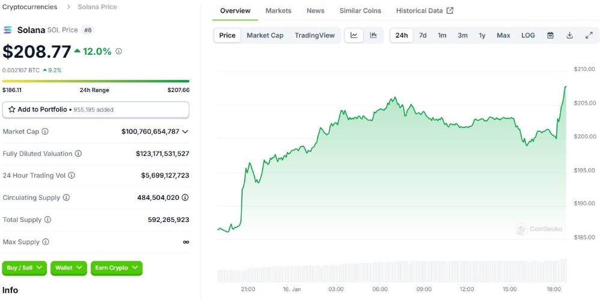This screenshot has height=299, width=601.
Task: Open the Buy / Sell dropdown
Action: [x=25, y=268]
